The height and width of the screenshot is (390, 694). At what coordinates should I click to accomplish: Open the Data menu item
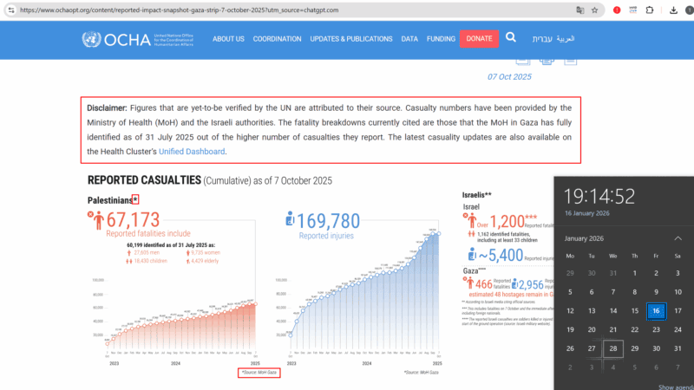pyautogui.click(x=409, y=39)
